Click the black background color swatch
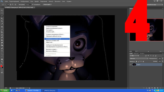Image resolution: width=164 pixels, height=92 pixels. click(x=3, y=67)
